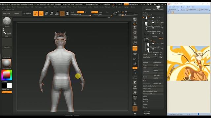The width and height of the screenshot is (211, 118).
Task: Select the Scale transform icon in top shelf
Action: point(51,13)
